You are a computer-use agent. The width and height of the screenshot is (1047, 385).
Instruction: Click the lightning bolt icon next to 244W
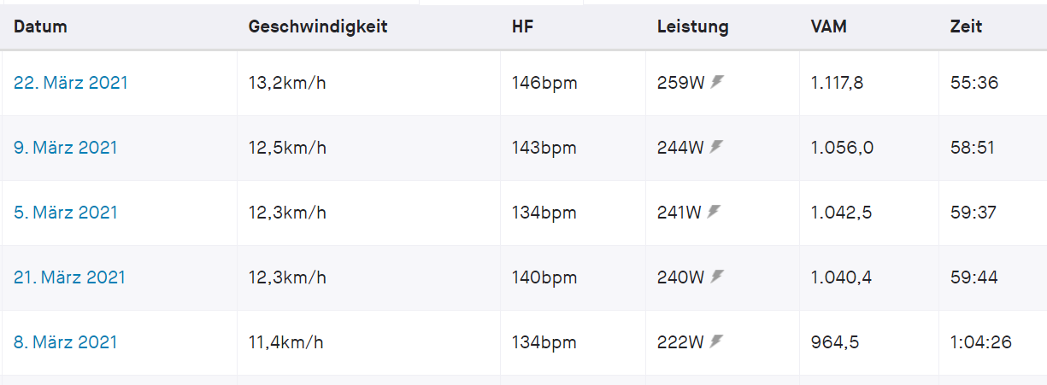pyautogui.click(x=717, y=147)
